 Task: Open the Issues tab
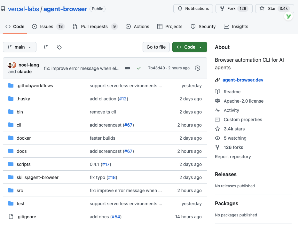(48, 27)
